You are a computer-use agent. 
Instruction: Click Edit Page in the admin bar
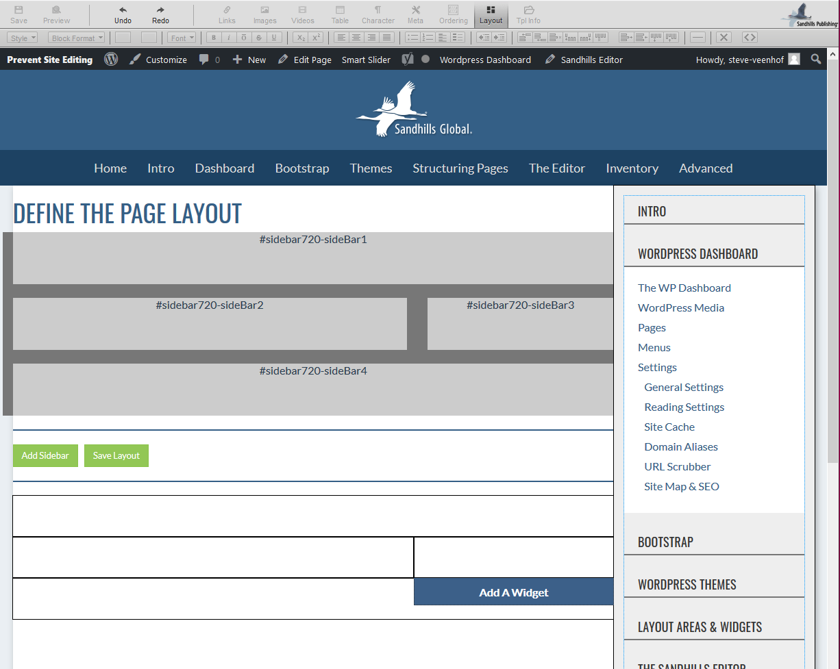[305, 60]
